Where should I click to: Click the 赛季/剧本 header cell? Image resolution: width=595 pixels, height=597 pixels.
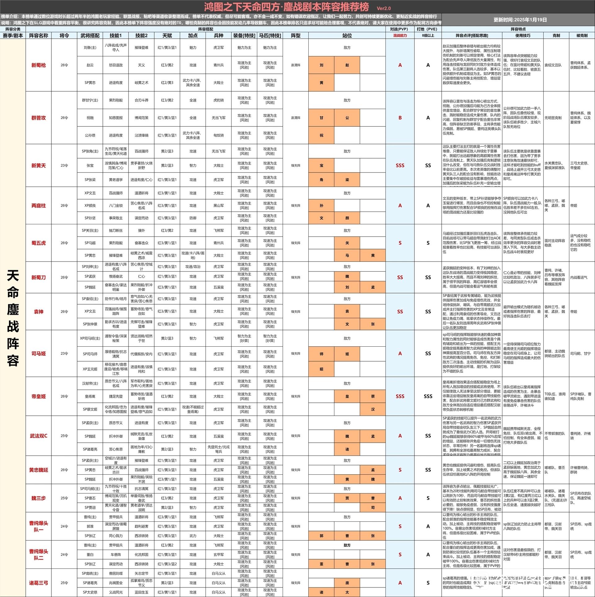click(13, 36)
